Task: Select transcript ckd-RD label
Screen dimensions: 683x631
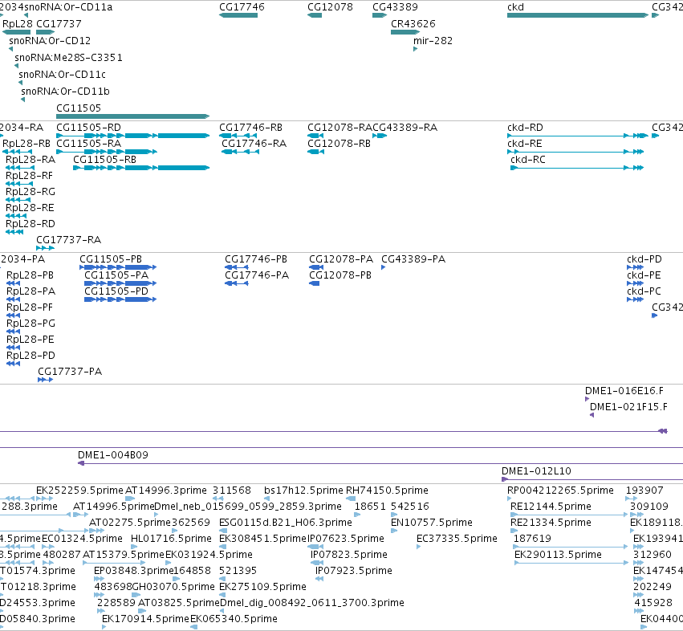Action: [x=526, y=128]
